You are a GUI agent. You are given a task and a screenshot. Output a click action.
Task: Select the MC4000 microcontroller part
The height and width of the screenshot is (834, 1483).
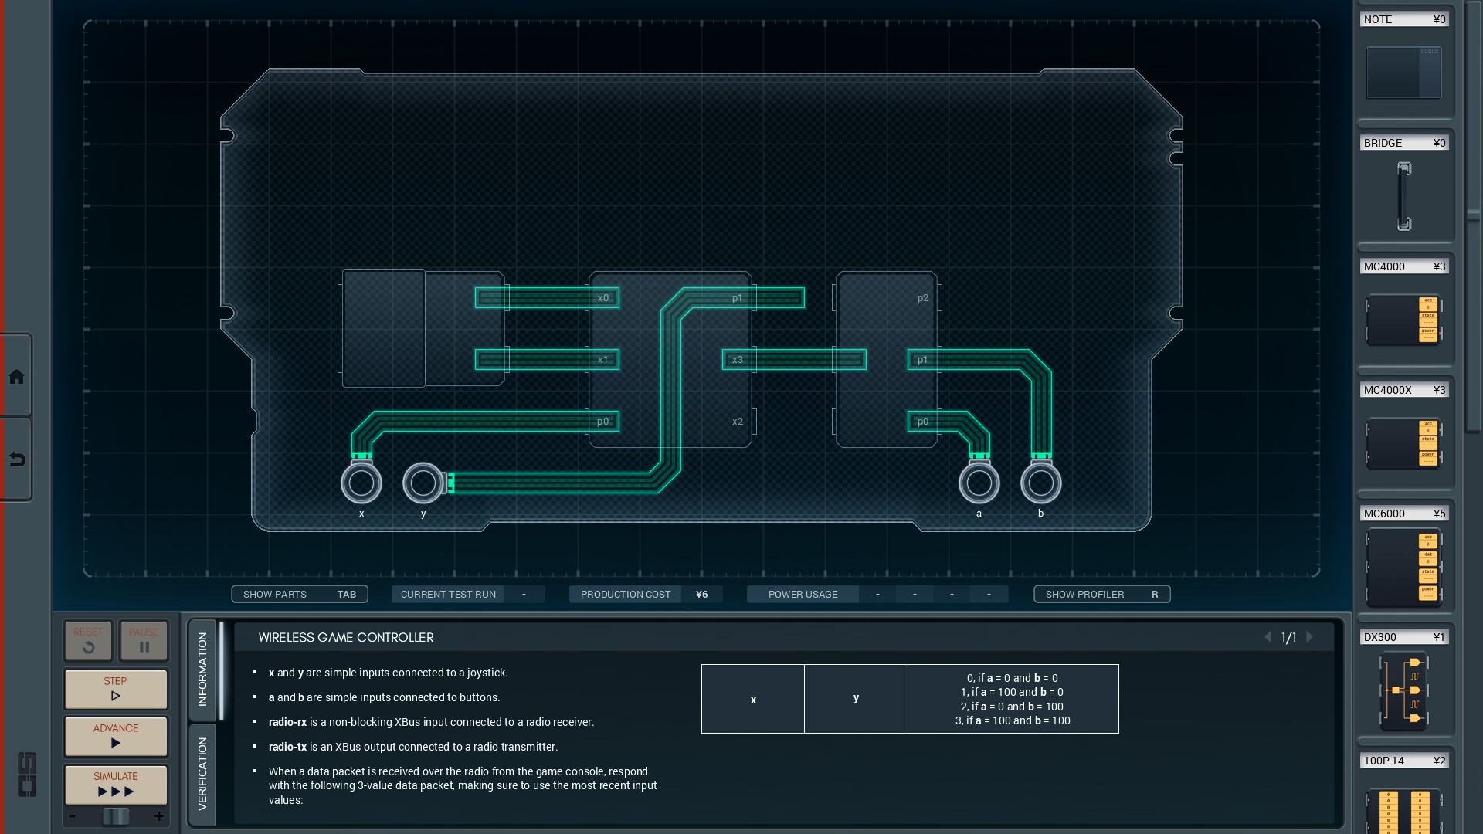point(1403,319)
